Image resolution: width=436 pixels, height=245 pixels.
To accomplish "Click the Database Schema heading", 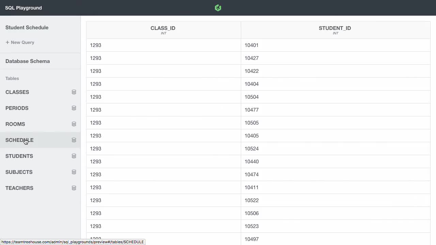I will (28, 61).
